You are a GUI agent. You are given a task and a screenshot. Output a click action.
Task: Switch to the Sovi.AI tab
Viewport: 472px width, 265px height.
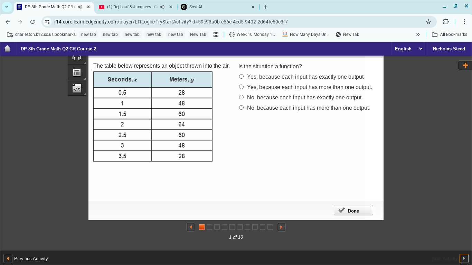pyautogui.click(x=214, y=7)
